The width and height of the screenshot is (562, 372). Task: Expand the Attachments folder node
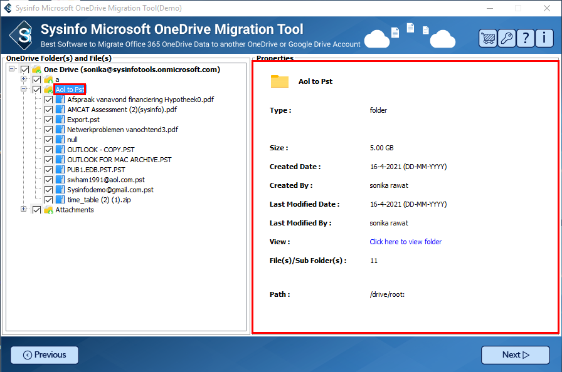[24, 210]
